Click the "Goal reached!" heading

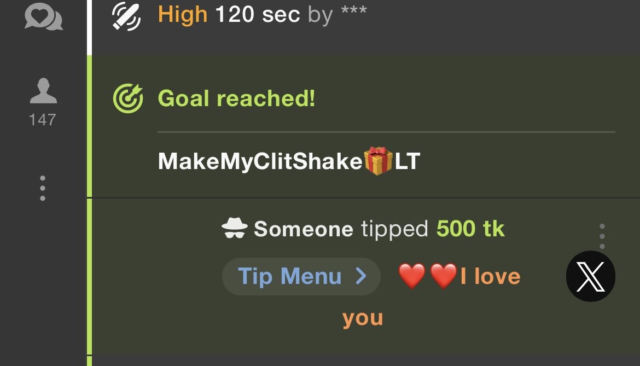tap(236, 98)
